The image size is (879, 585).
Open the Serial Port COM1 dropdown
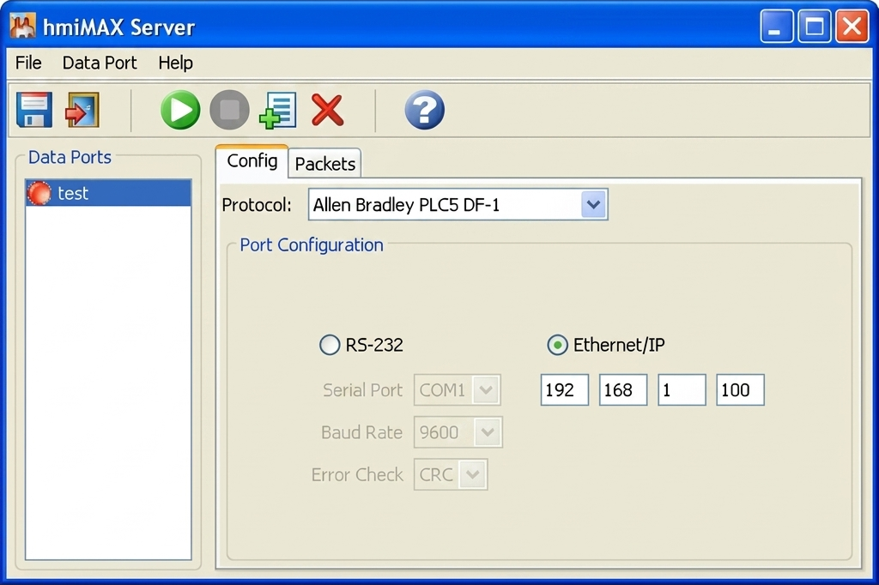coord(457,390)
